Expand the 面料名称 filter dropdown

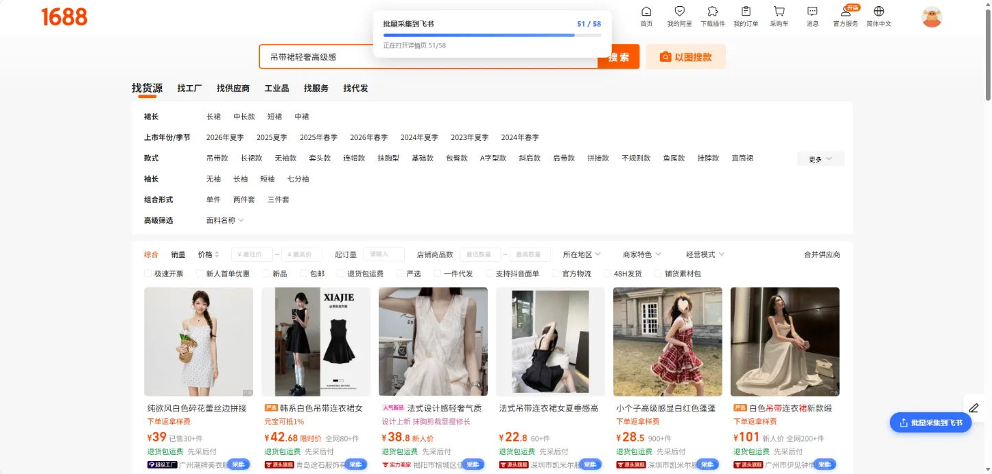coord(225,220)
